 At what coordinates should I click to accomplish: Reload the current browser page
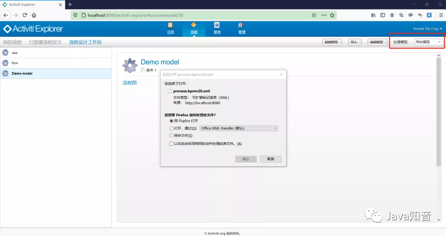(25, 15)
